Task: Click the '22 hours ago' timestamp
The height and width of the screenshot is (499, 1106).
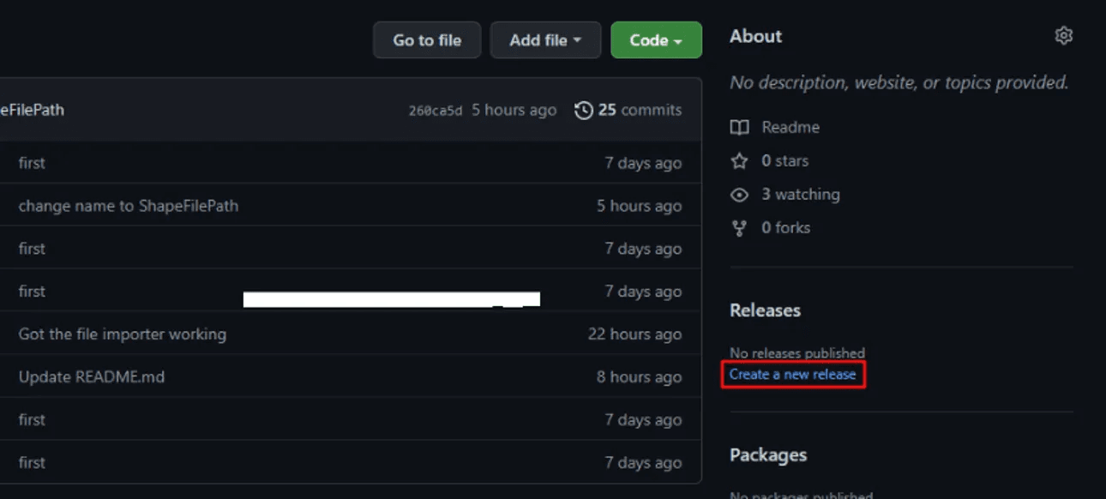Action: (x=634, y=334)
